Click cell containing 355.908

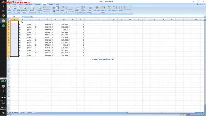pyautogui.click(x=47, y=24)
